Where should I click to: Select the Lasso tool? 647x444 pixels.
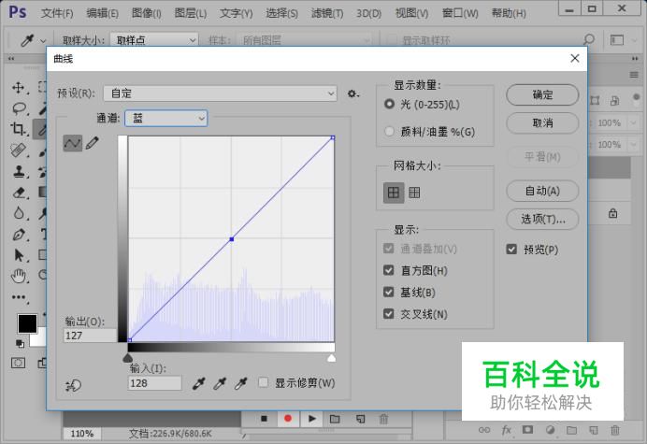(19, 108)
